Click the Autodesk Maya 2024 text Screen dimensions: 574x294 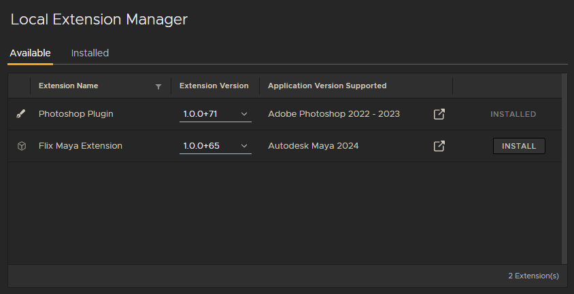point(313,146)
